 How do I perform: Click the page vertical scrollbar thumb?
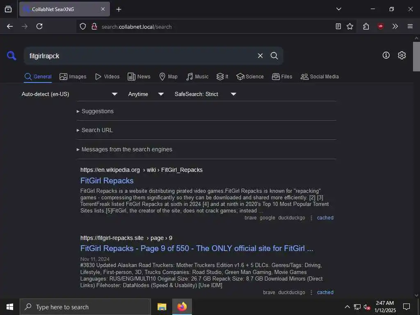pyautogui.click(x=416, y=57)
